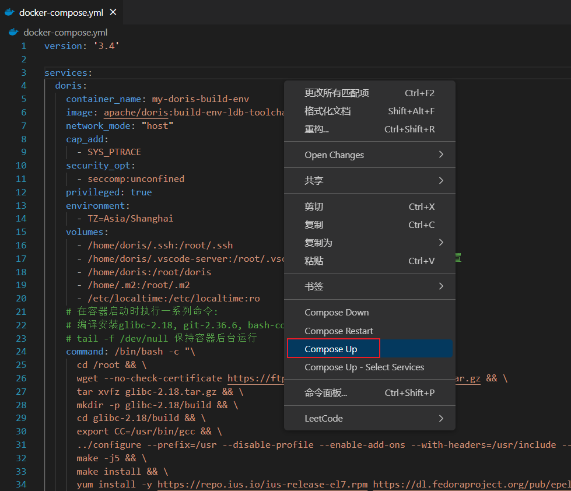
Task: Choose 格式化文档 from the menu
Action: coord(327,111)
